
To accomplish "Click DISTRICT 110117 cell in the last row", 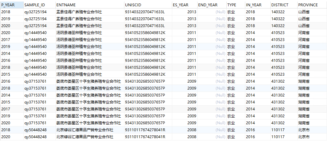I will point(278,137).
